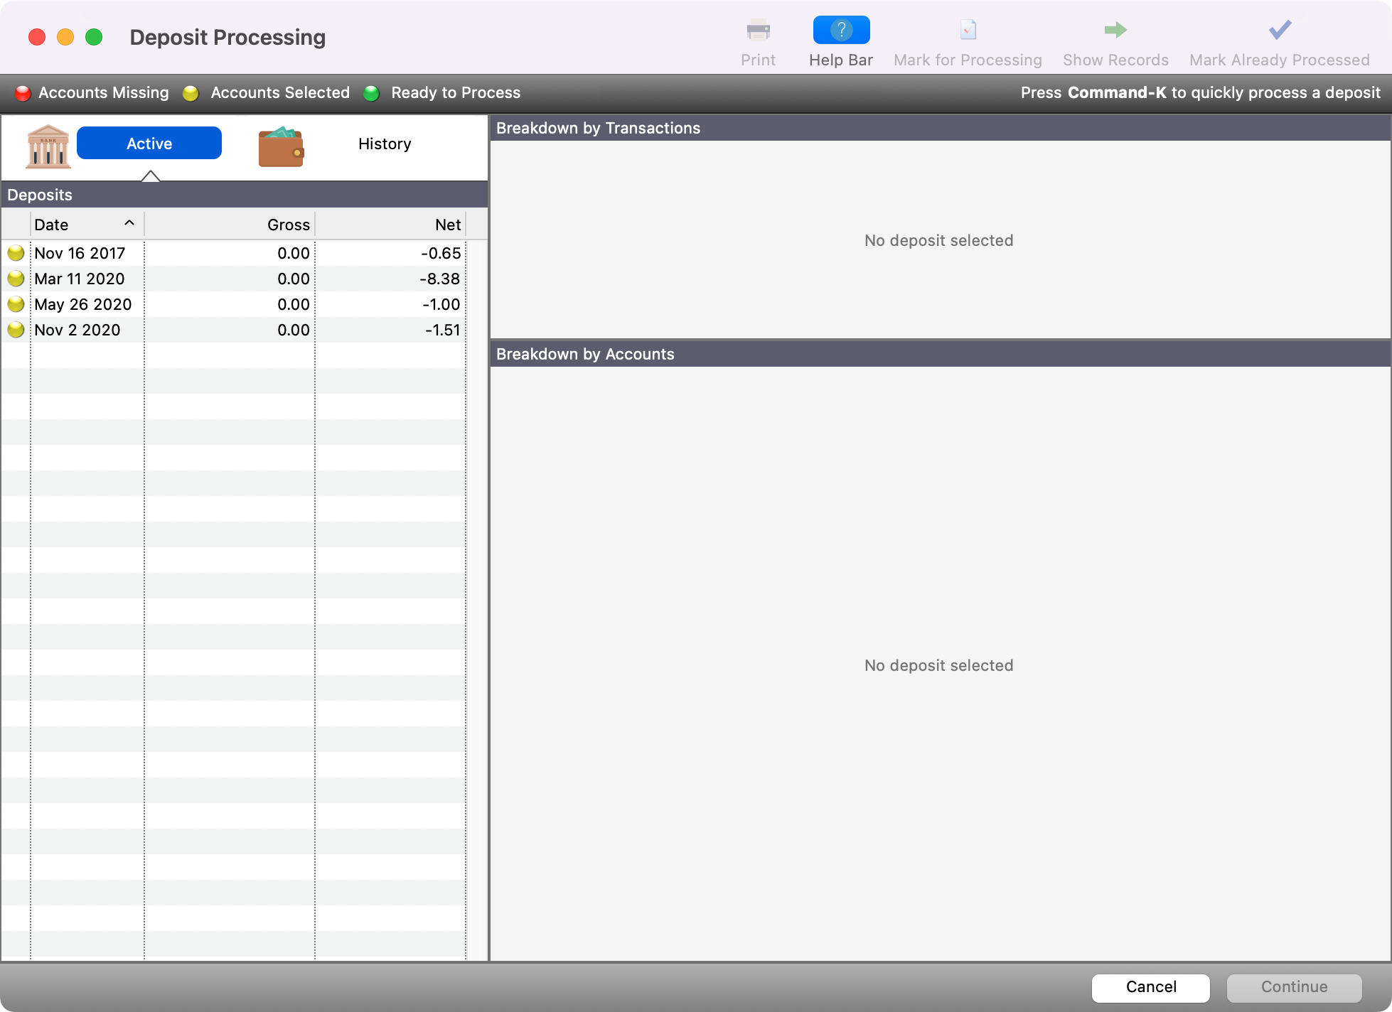Image resolution: width=1392 pixels, height=1012 pixels.
Task: Switch to the History tab
Action: tap(384, 144)
